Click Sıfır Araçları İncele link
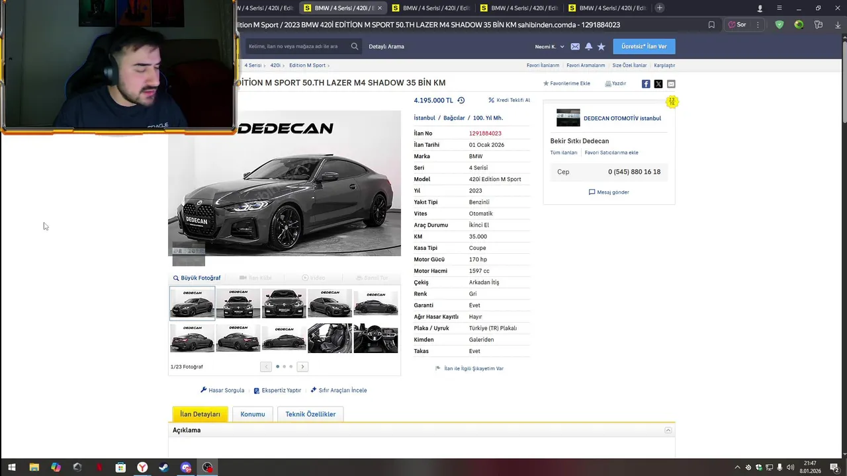 338,390
